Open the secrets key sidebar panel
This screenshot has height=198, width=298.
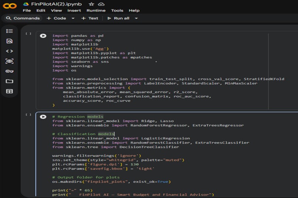(x=9, y=71)
